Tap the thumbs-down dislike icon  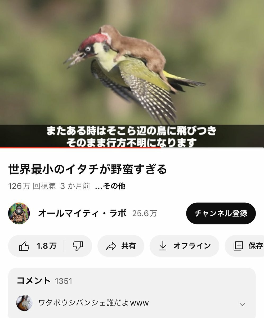tap(78, 246)
